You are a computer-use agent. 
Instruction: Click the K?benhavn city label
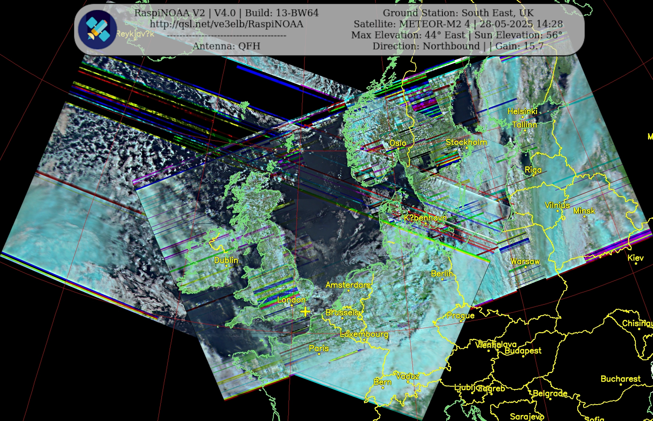[x=425, y=218]
